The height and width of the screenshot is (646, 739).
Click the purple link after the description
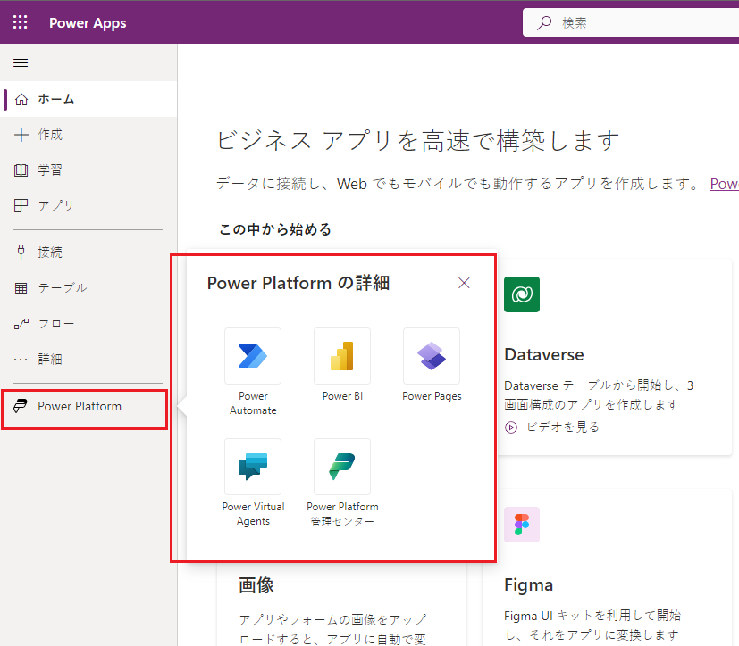tap(725, 184)
